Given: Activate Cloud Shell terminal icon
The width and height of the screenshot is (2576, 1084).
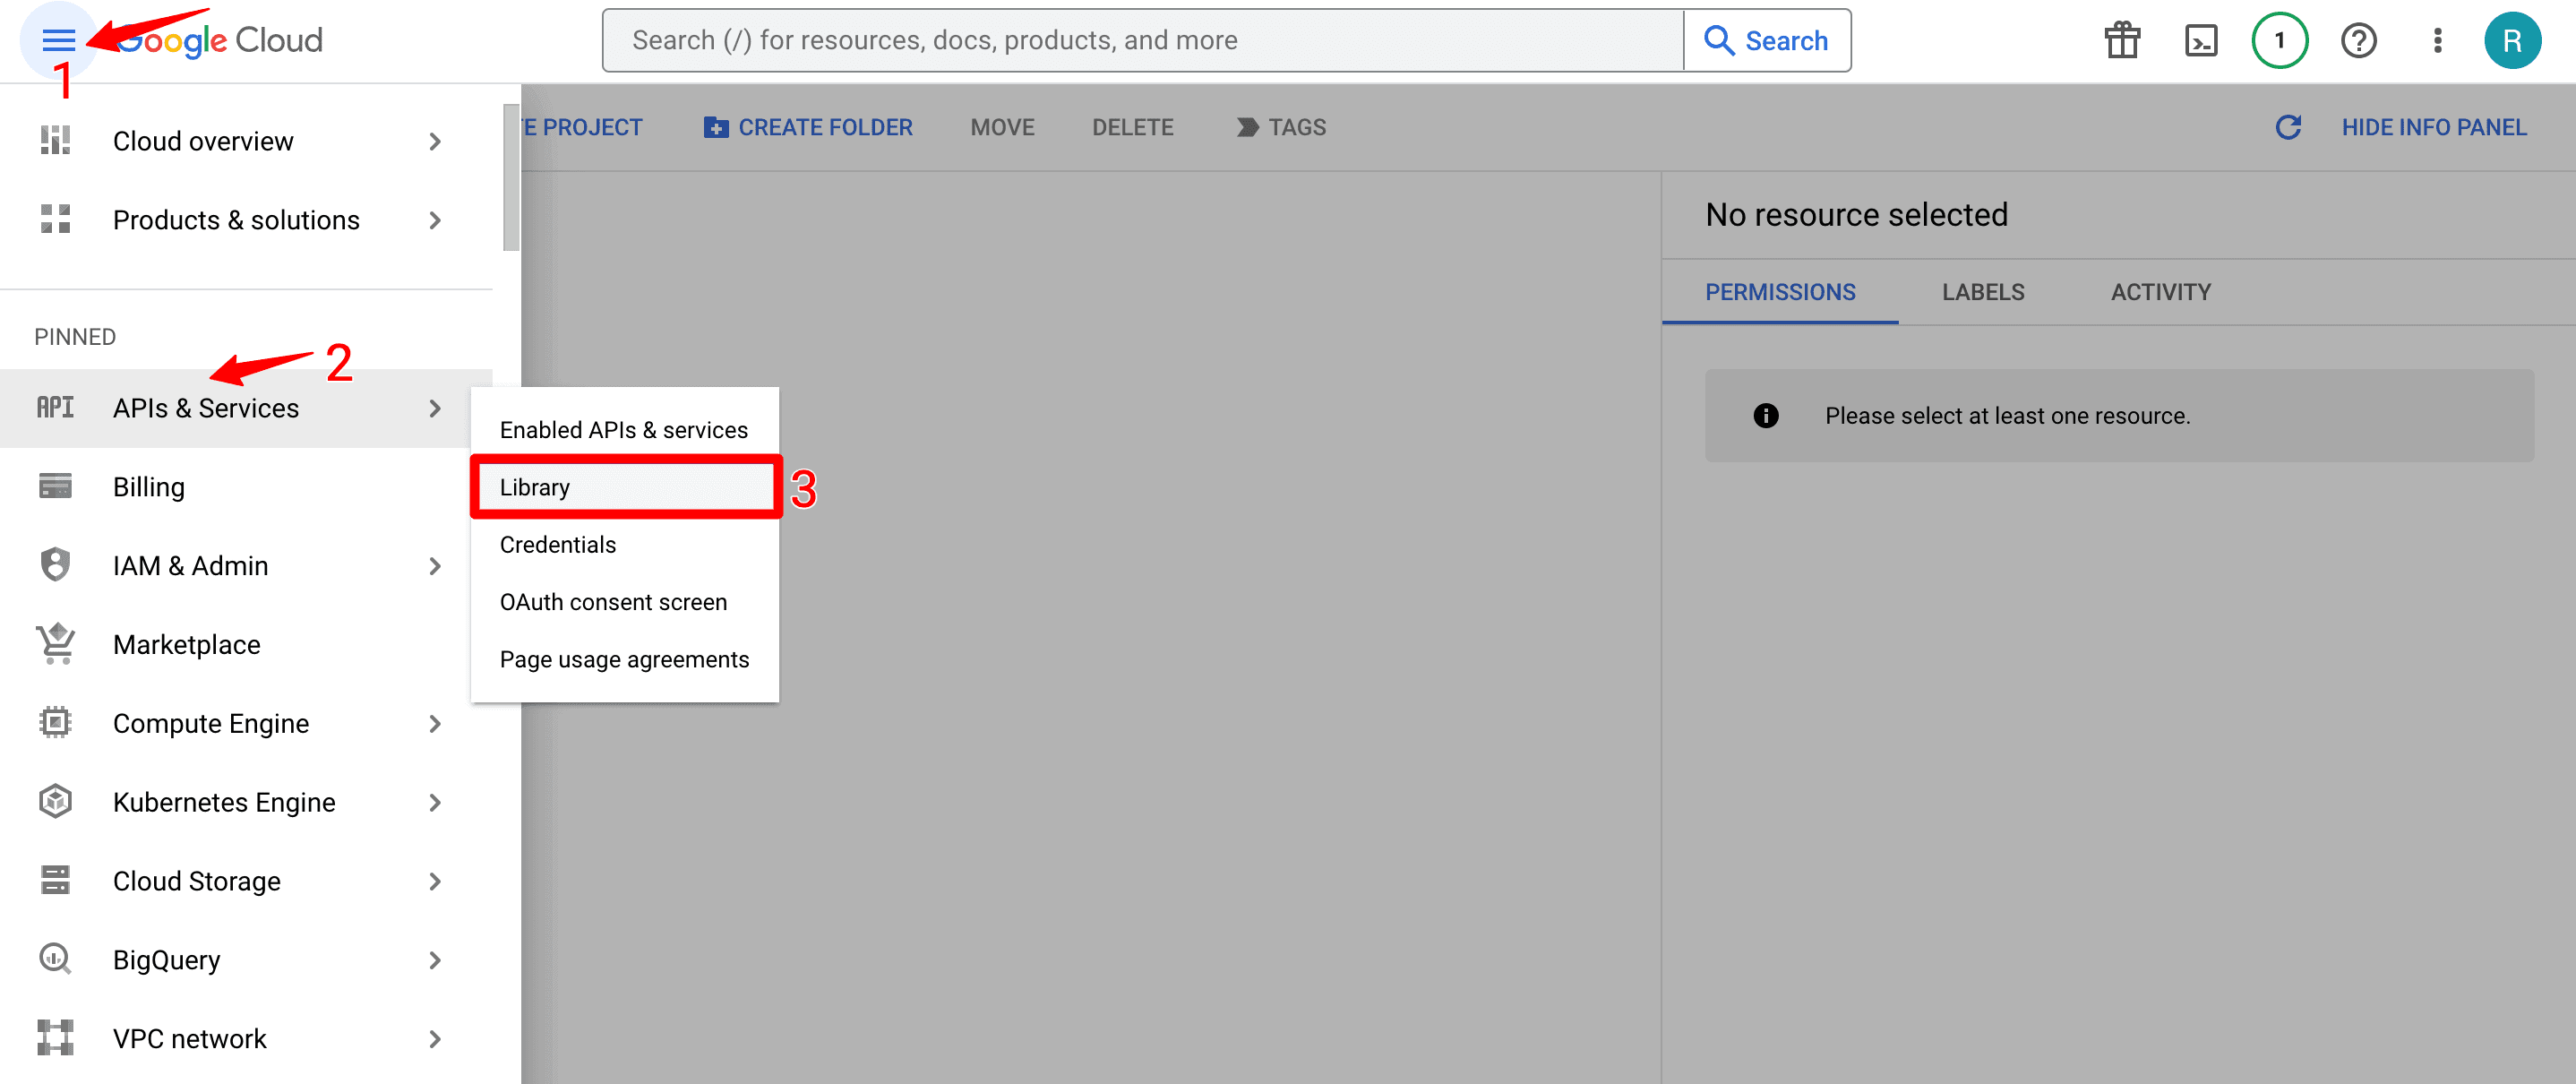Looking at the screenshot, I should (2201, 40).
